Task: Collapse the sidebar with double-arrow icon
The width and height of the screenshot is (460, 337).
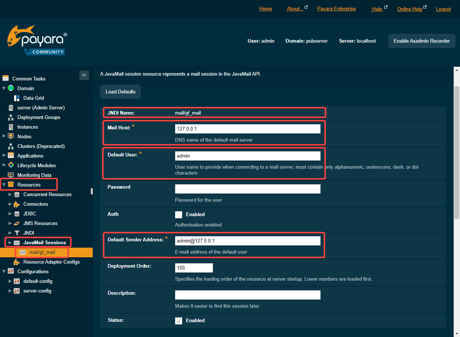Action: pos(84,75)
